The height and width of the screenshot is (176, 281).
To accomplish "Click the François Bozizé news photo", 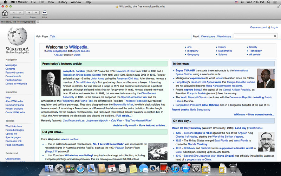I will pyautogui.click(x=266, y=78).
